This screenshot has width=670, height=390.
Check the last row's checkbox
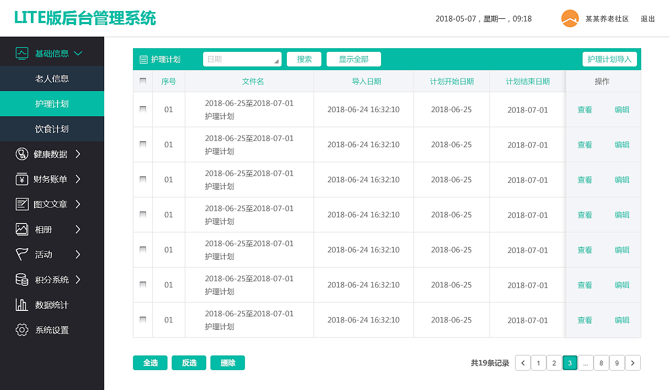(x=142, y=320)
